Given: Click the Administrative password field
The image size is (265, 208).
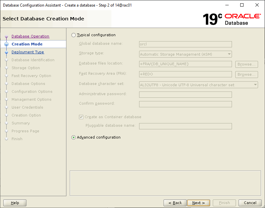Looking at the screenshot, I should coord(185,95).
